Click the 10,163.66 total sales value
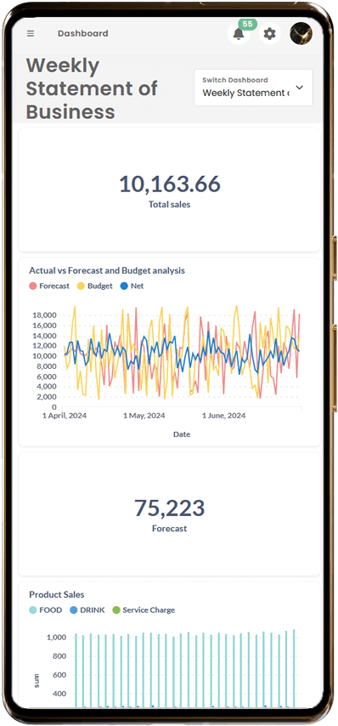The width and height of the screenshot is (338, 726). [170, 184]
